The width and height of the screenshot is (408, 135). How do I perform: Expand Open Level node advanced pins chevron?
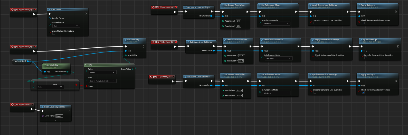(56, 120)
